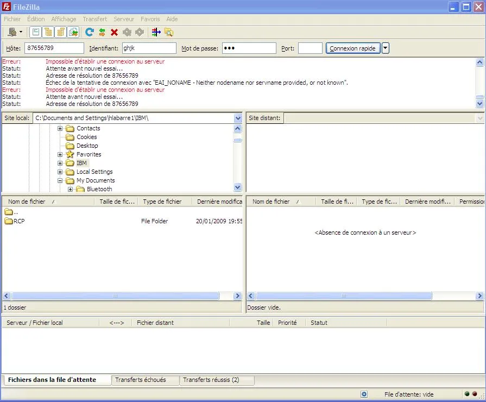The image size is (486, 402).
Task: Select Desktop folder in tree
Action: 87,146
